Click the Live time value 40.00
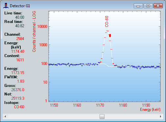 click(20, 17)
